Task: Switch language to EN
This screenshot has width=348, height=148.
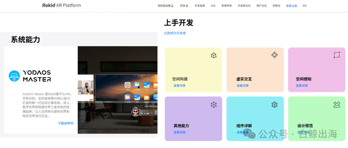Action: (304, 6)
